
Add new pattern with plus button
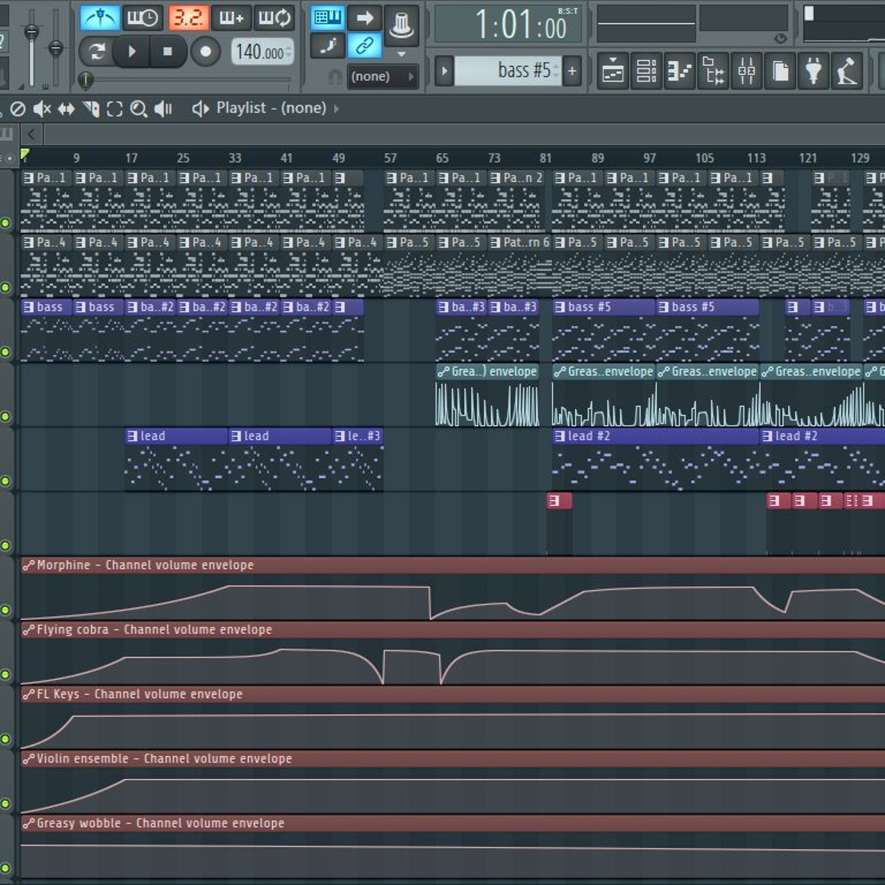pos(572,71)
